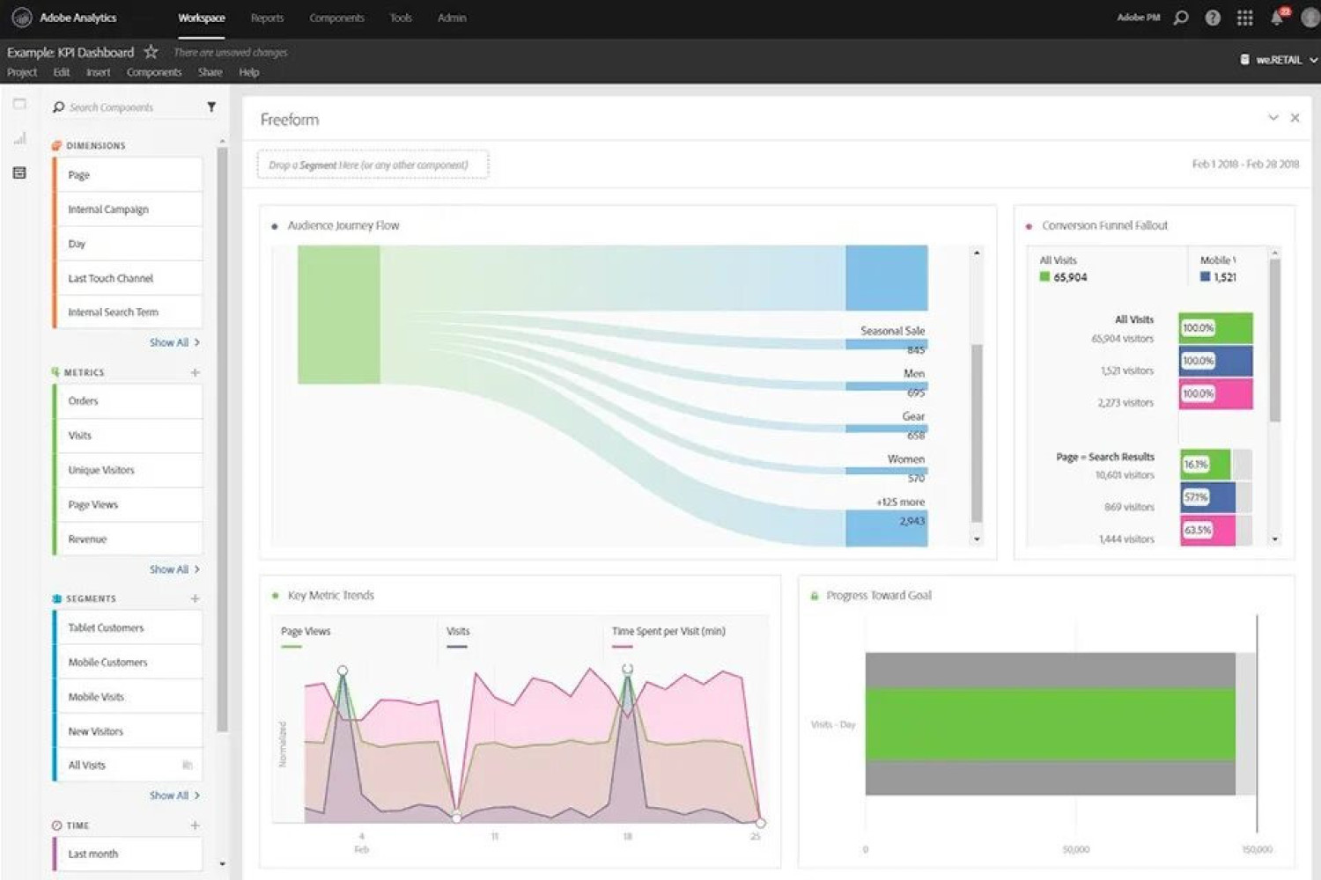Open the notifications bell icon

pos(1276,18)
